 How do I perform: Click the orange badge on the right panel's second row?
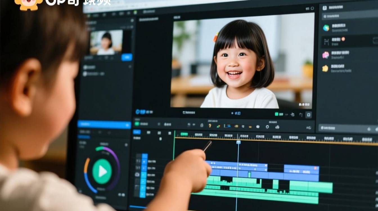343,39
